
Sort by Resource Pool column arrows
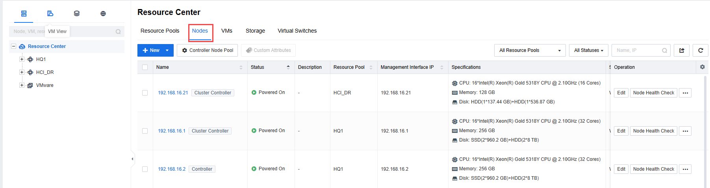[x=371, y=67]
